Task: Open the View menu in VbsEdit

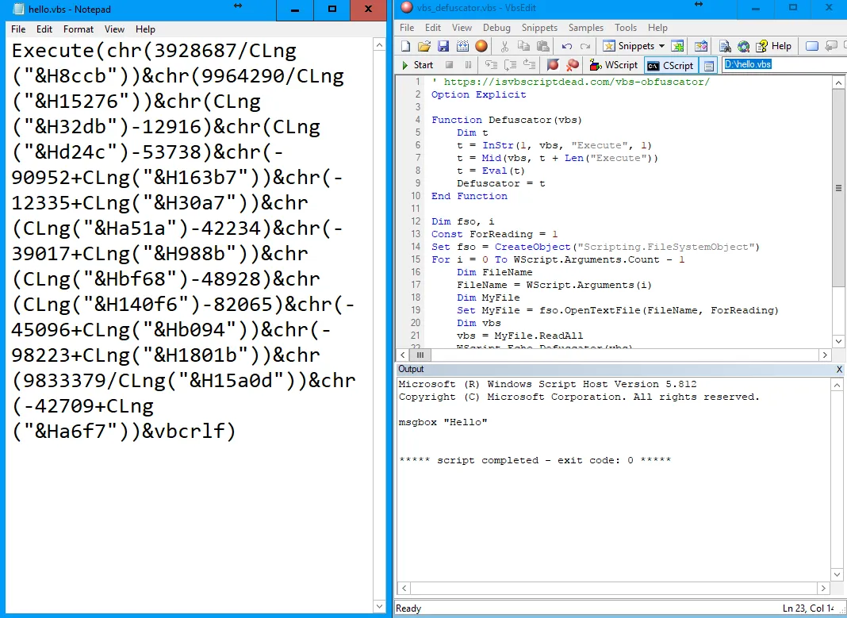Action: 462,28
